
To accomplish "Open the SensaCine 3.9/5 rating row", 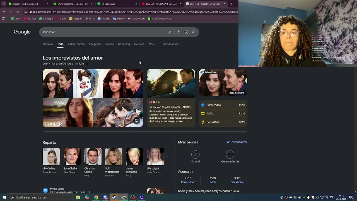I will 223,122.
